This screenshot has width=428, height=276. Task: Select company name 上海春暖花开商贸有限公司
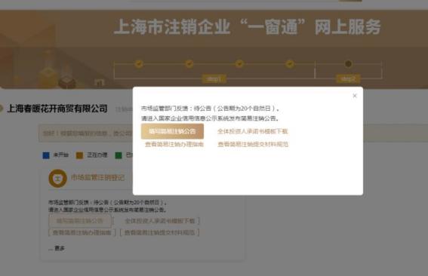pyautogui.click(x=57, y=109)
